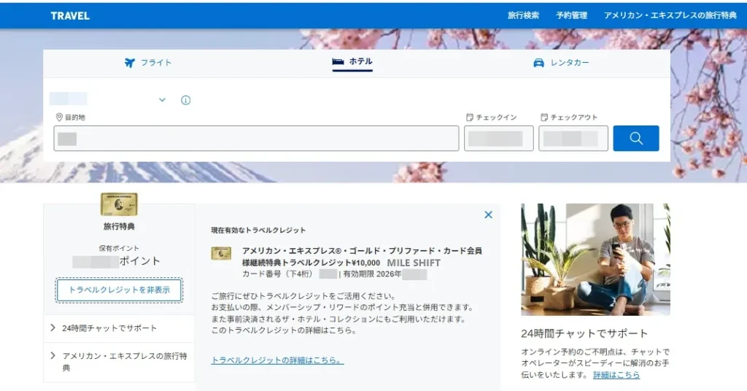Click the magnifier search button
747x391 pixels.
[x=636, y=138]
